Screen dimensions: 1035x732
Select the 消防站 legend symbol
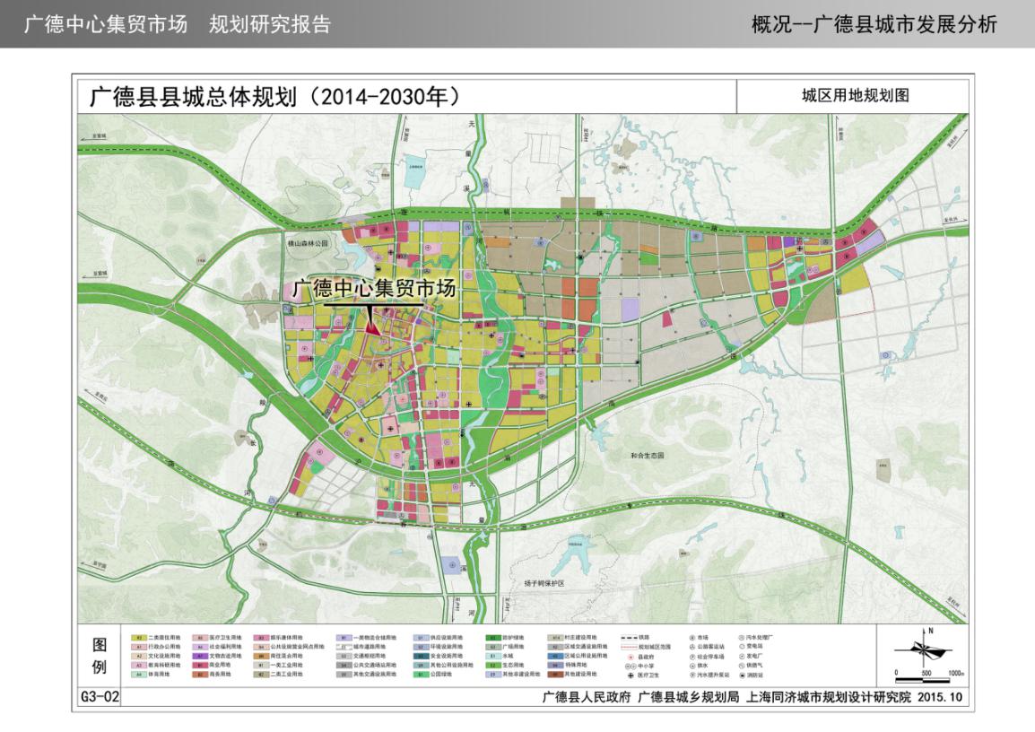click(741, 675)
